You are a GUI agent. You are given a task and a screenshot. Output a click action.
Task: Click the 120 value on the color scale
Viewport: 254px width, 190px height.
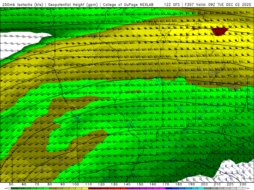(x=101, y=184)
